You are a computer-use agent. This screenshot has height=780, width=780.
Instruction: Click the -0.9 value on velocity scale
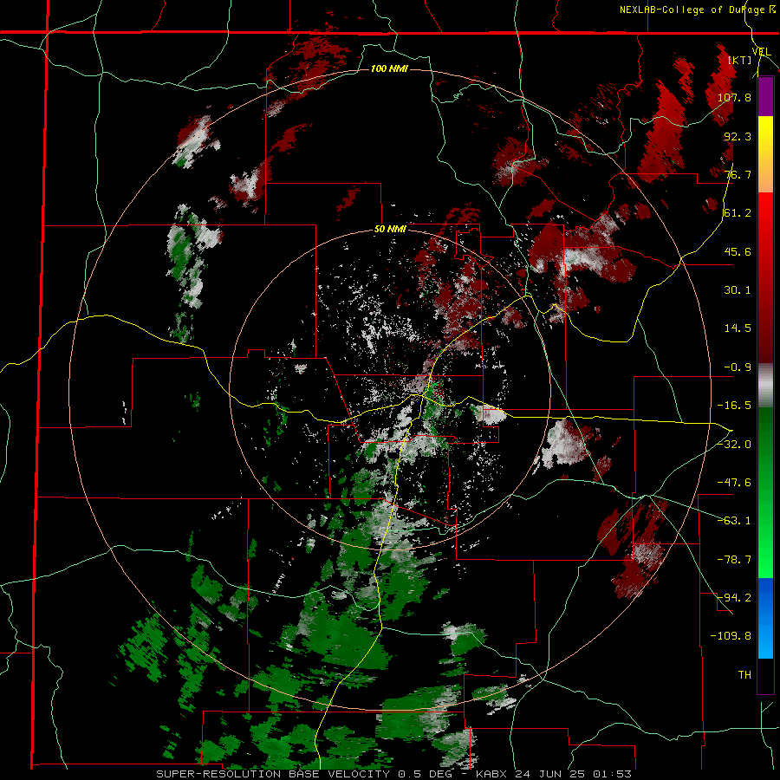tap(738, 367)
